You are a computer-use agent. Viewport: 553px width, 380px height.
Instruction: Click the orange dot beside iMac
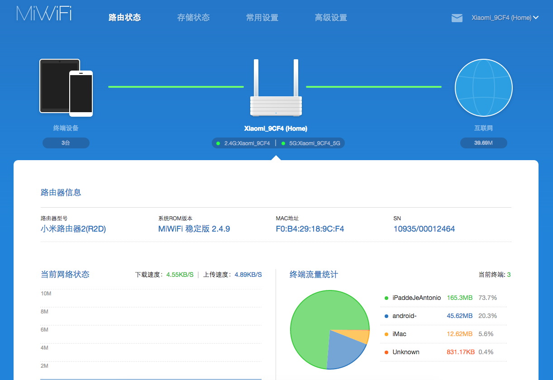point(386,334)
